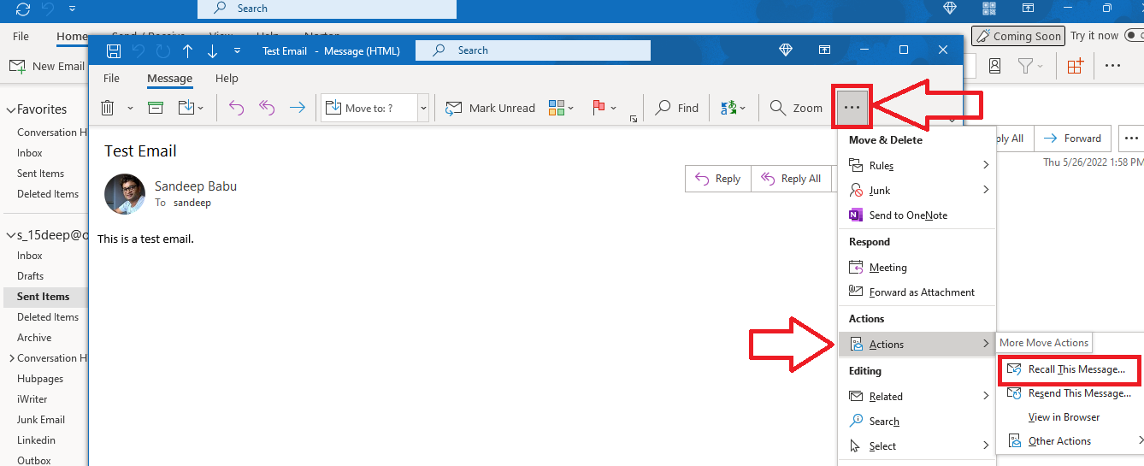Click the Zoom button
Viewport: 1144px width, 466px height.
click(796, 108)
